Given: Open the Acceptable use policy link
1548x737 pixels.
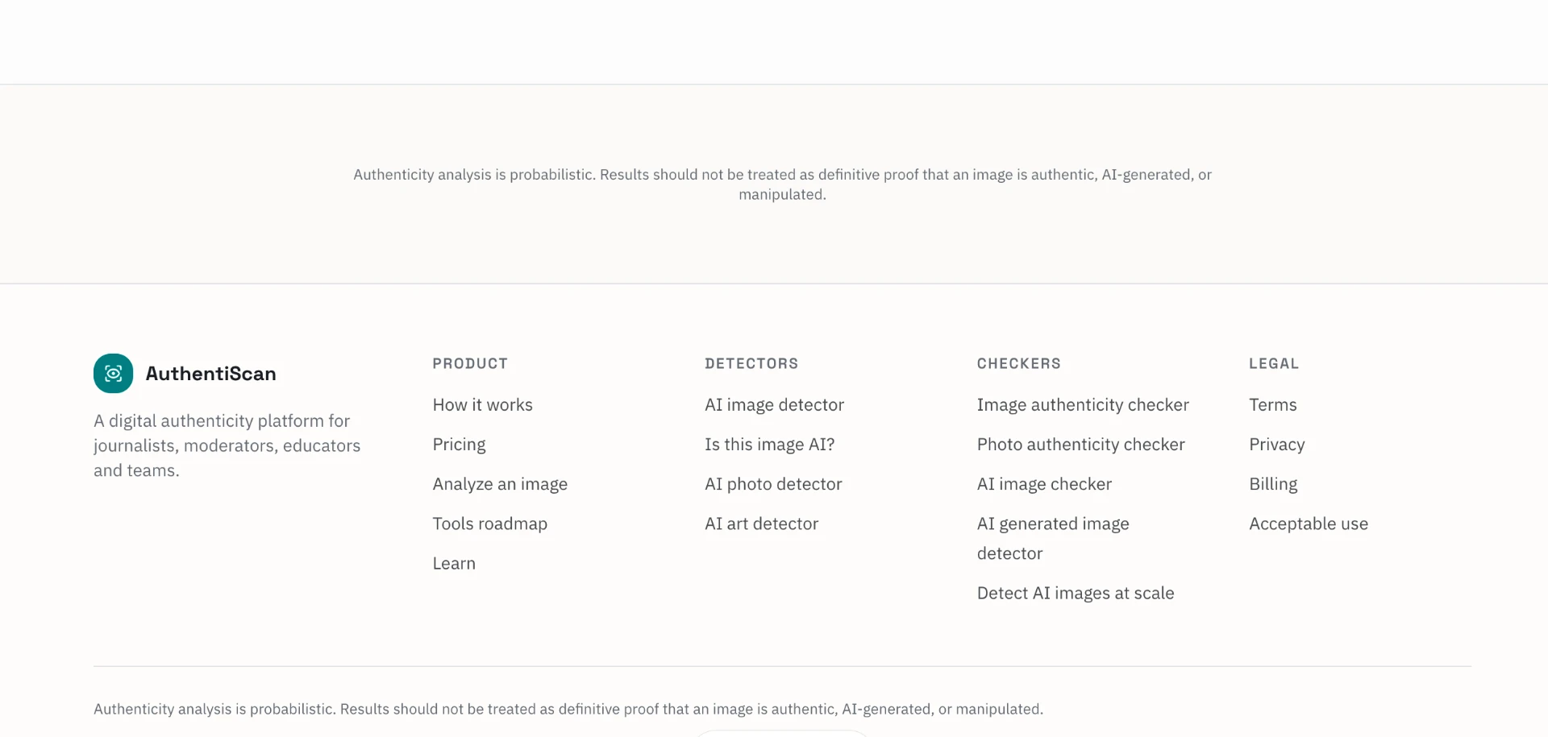Looking at the screenshot, I should tap(1309, 524).
